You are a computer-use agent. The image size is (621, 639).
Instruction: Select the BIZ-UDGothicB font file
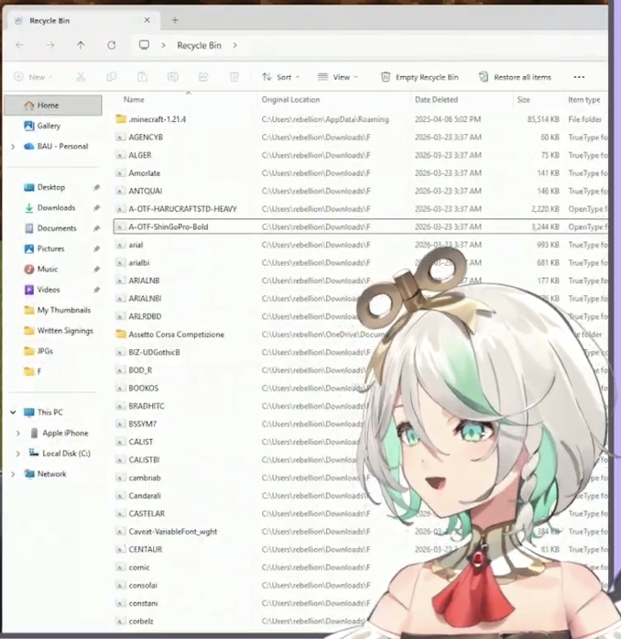pos(360,353)
